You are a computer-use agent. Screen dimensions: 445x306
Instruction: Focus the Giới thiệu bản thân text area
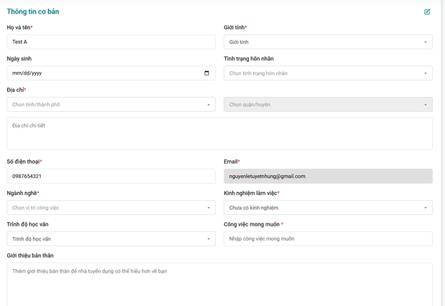coord(219,285)
